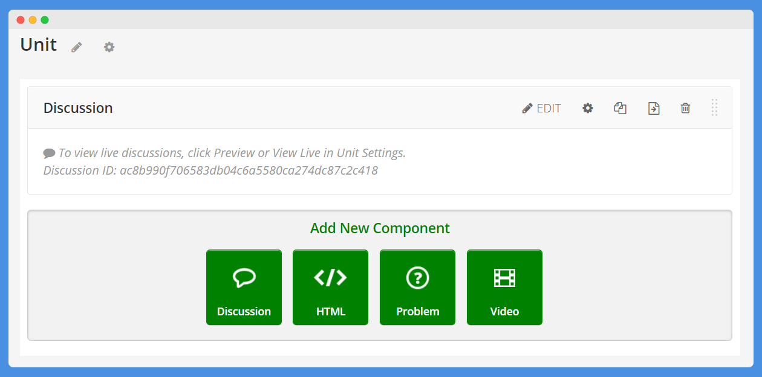Click the Discussion component header title
Image resolution: width=762 pixels, height=377 pixels.
coord(78,108)
